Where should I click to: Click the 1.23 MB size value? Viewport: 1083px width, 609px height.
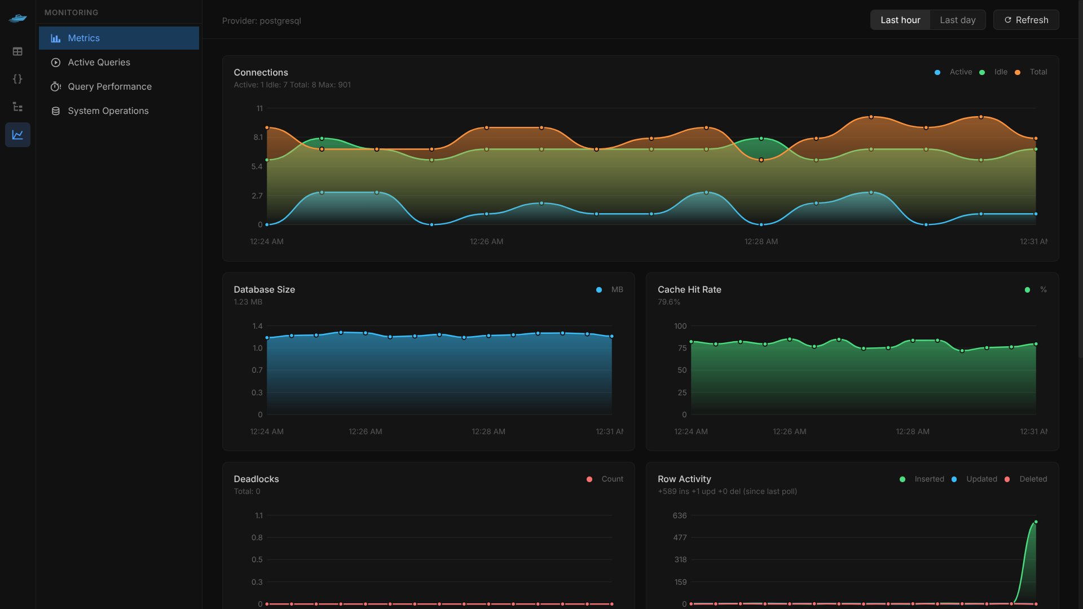248,302
